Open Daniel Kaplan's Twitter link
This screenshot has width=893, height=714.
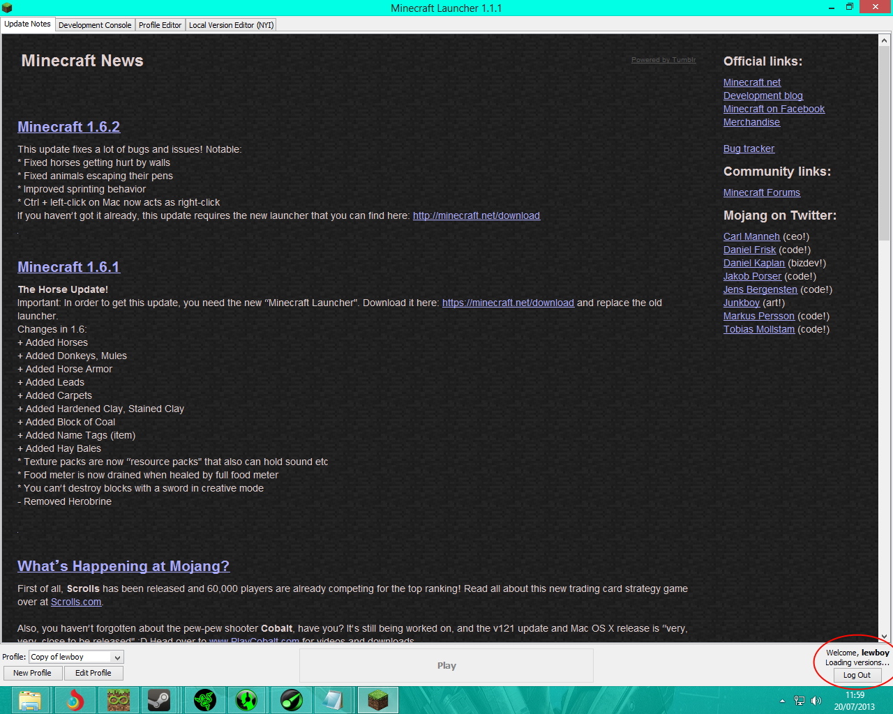754,263
